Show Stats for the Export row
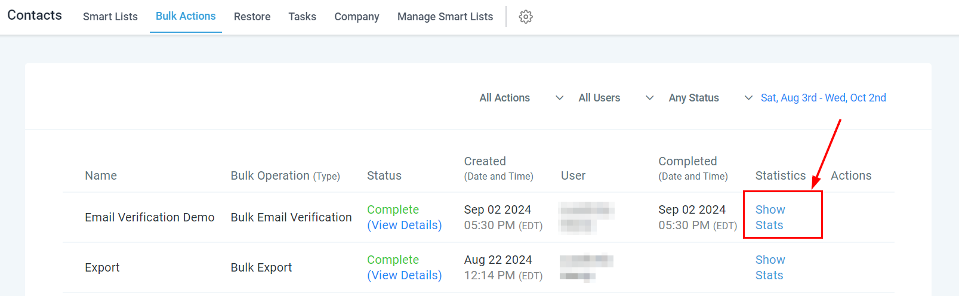The height and width of the screenshot is (296, 959). (x=770, y=267)
